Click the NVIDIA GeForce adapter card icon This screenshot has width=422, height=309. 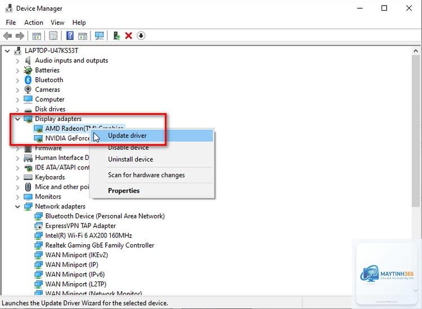38,138
